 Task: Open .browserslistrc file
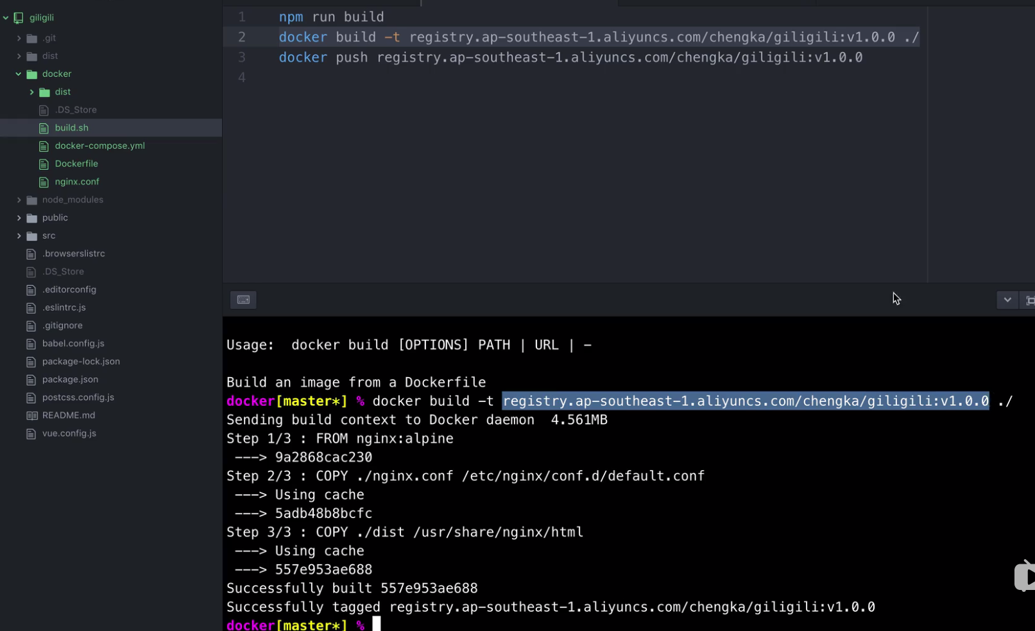[x=73, y=253]
